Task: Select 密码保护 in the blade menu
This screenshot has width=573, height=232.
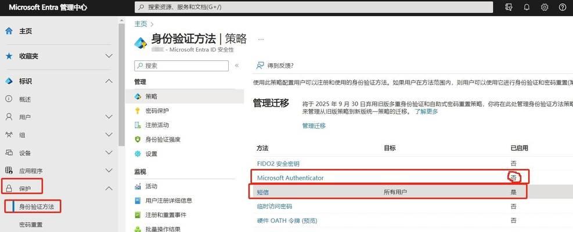Action: click(x=157, y=111)
